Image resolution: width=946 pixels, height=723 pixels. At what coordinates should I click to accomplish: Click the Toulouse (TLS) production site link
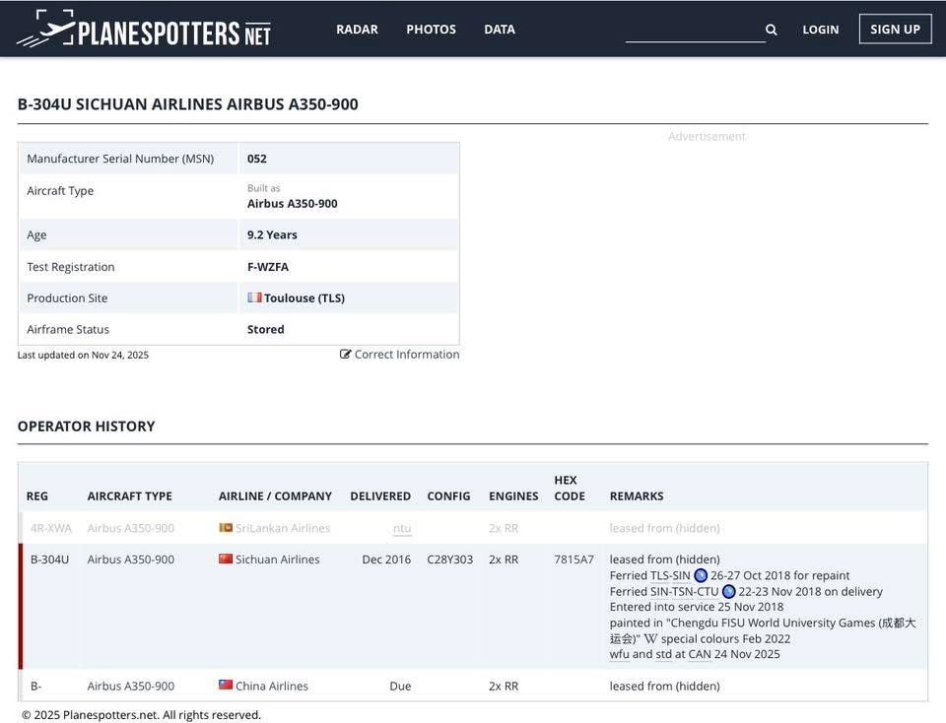(304, 297)
